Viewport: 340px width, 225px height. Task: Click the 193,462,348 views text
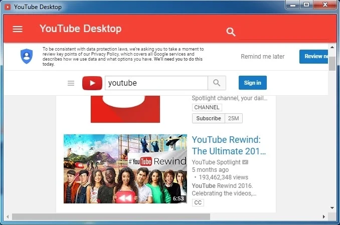click(x=223, y=177)
